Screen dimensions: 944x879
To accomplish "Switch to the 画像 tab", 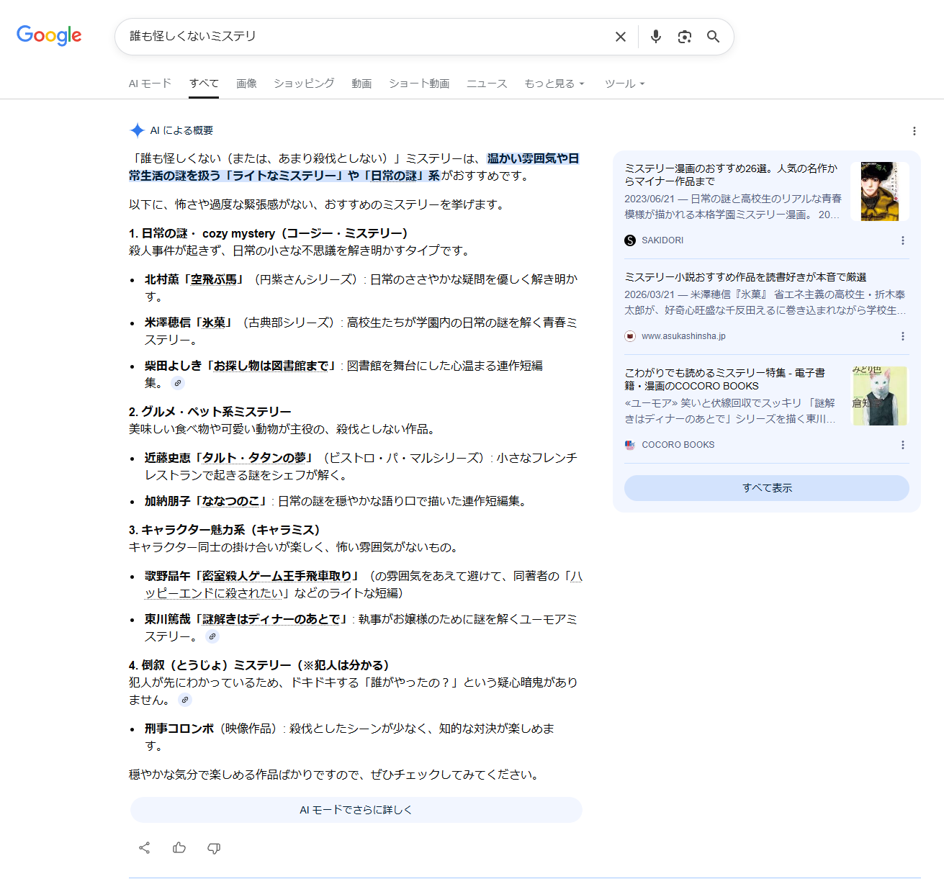I will [246, 84].
